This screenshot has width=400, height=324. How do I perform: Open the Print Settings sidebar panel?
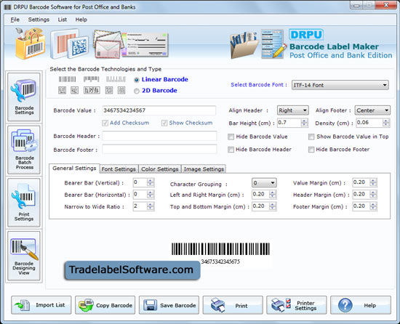click(x=24, y=203)
